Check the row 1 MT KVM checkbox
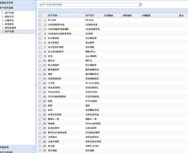Screen dimensions: 188x153 [x=40, y=20]
